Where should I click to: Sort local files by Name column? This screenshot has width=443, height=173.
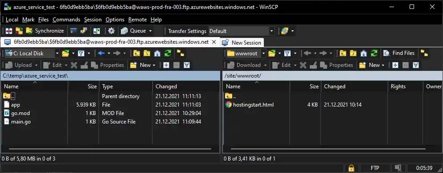click(x=34, y=86)
